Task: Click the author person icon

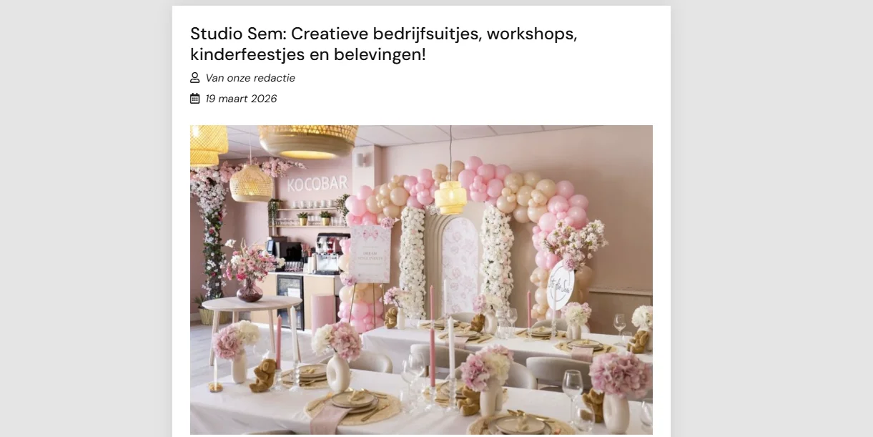Action: point(194,77)
